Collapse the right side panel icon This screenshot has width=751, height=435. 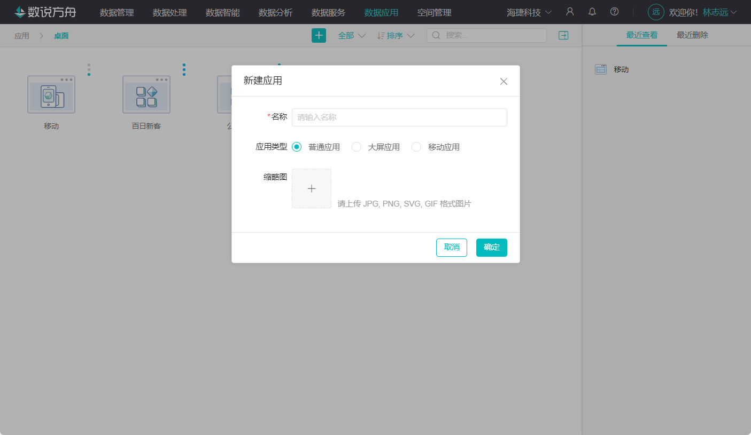(x=563, y=35)
